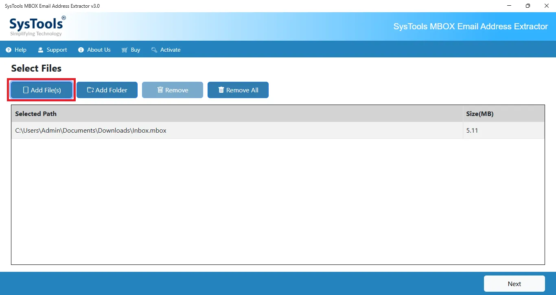Click the trash icon on Remove All

[x=221, y=90]
